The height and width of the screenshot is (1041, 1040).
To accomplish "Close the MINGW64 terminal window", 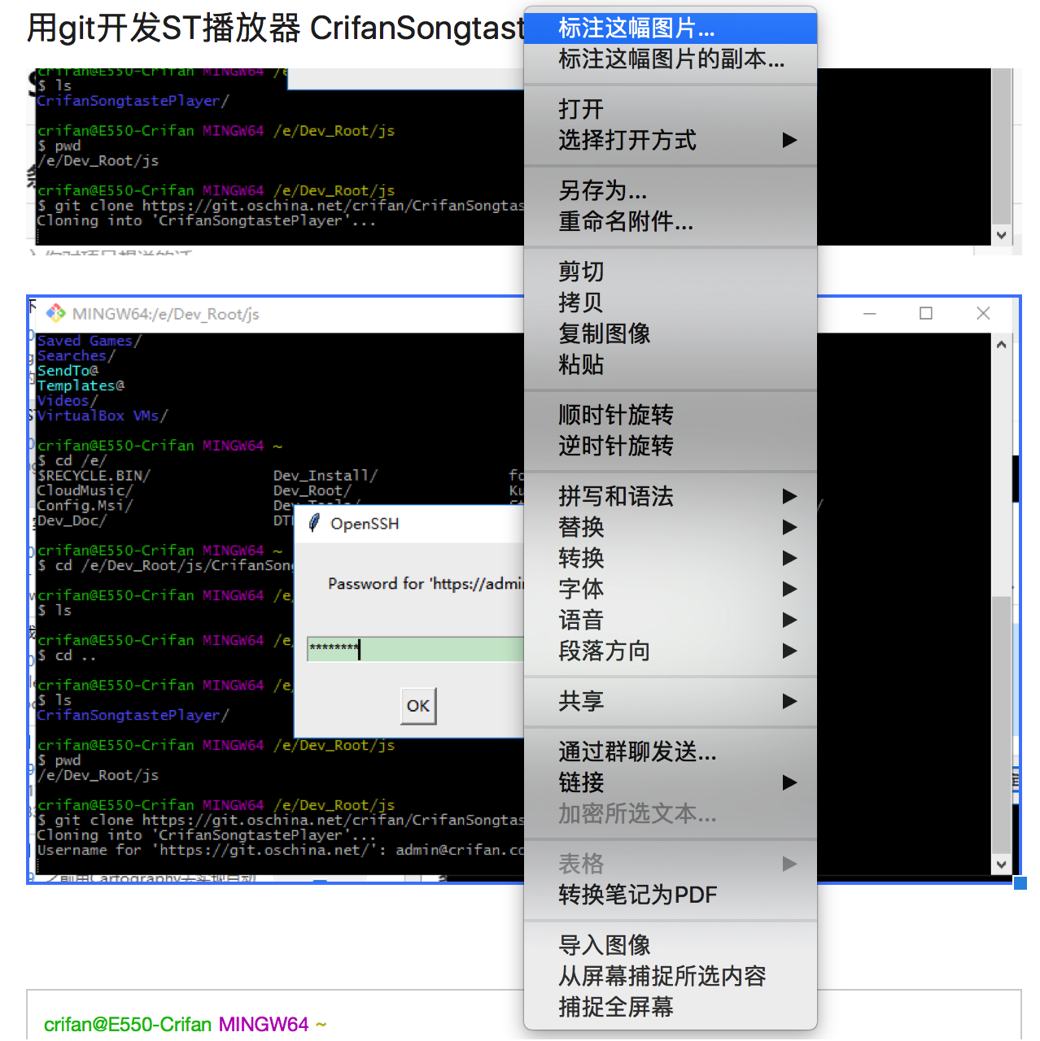I will click(x=983, y=313).
